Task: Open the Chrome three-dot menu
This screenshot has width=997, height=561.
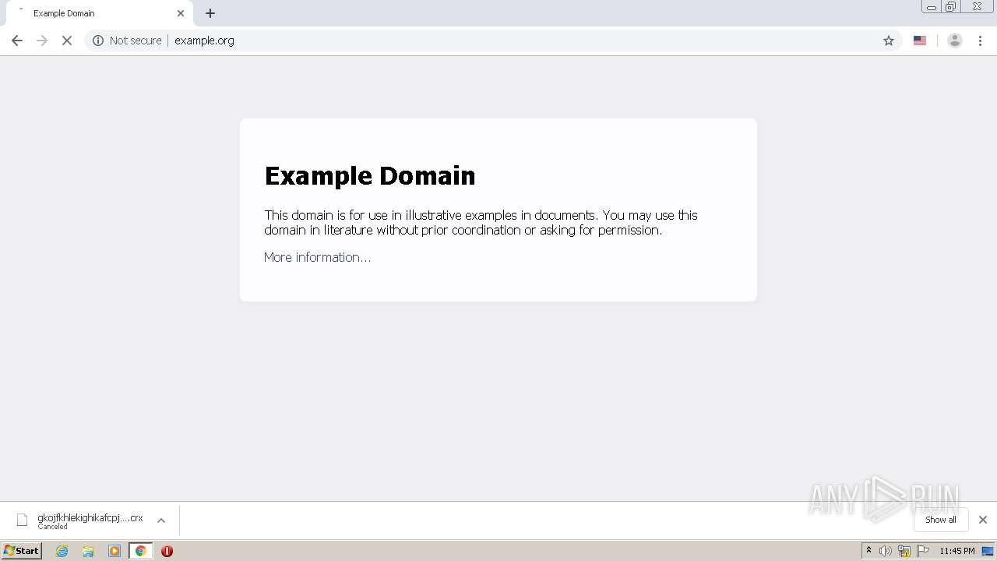Action: coord(980,41)
